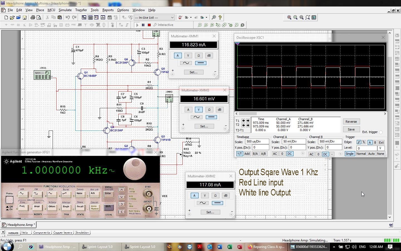Set Channel B coupling to DC
The image size is (401, 251).
[325, 154]
